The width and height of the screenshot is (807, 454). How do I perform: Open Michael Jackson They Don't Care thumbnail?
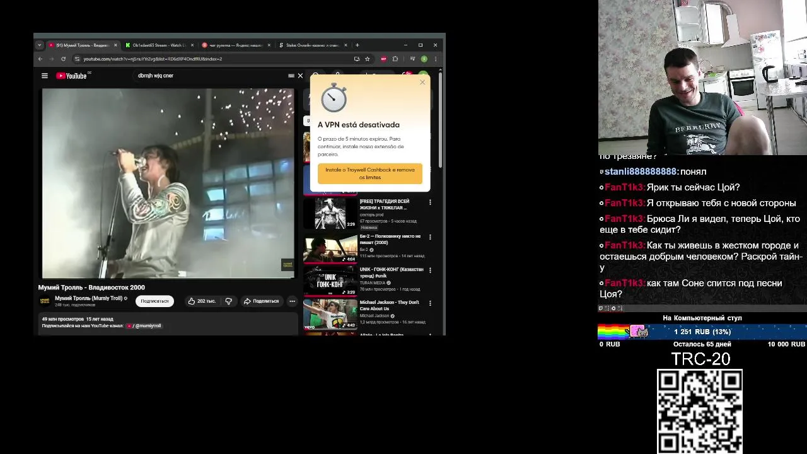click(330, 314)
